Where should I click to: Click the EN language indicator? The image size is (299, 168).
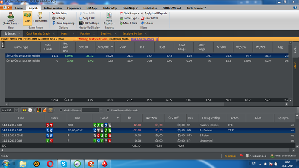point(254,163)
